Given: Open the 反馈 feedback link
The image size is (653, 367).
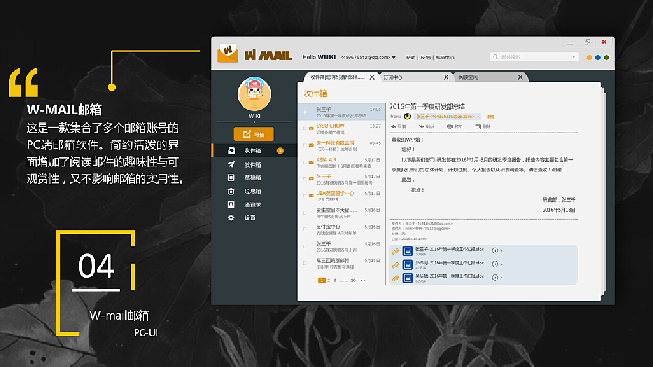Looking at the screenshot, I should pos(425,58).
